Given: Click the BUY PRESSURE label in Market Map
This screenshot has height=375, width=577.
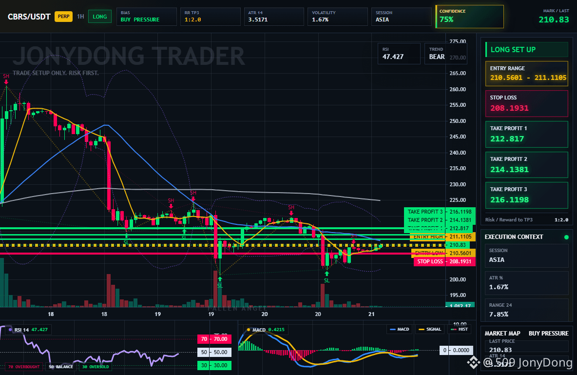Looking at the screenshot, I should click(x=549, y=334).
